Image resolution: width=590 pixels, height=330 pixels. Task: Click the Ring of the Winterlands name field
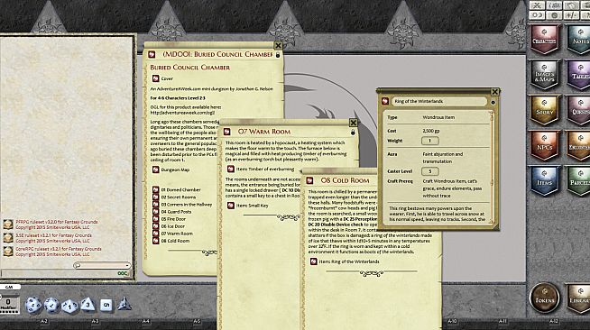pyautogui.click(x=439, y=101)
